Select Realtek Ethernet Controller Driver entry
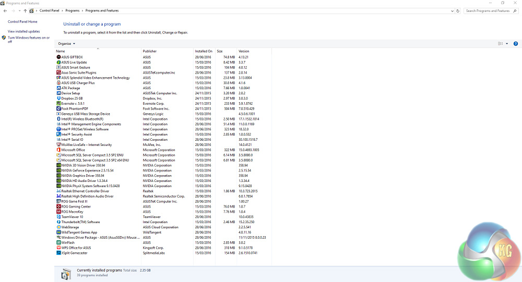 pyautogui.click(x=163, y=191)
